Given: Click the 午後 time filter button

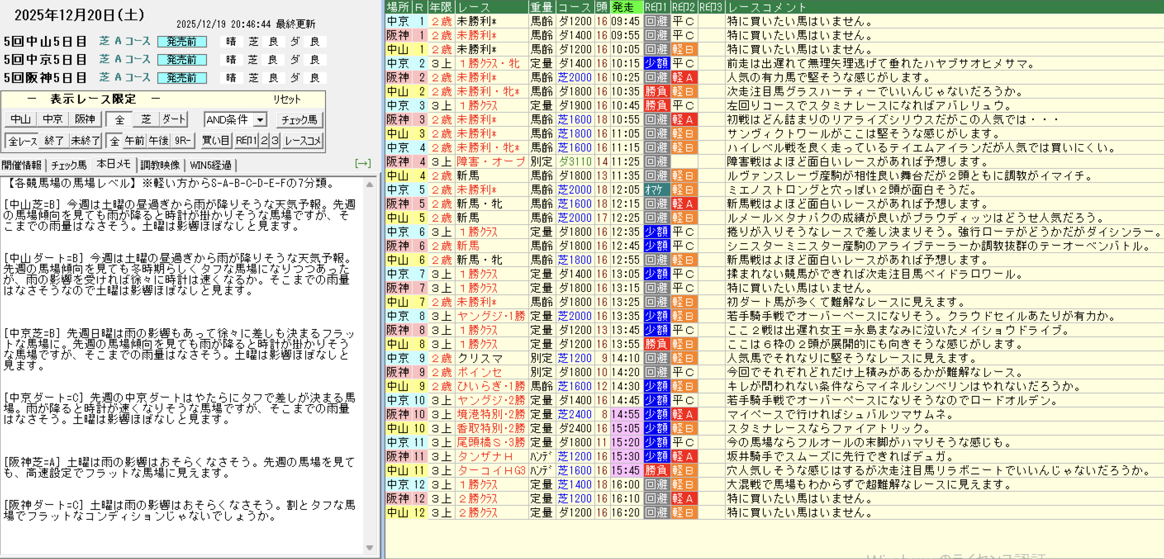Looking at the screenshot, I should [159, 141].
